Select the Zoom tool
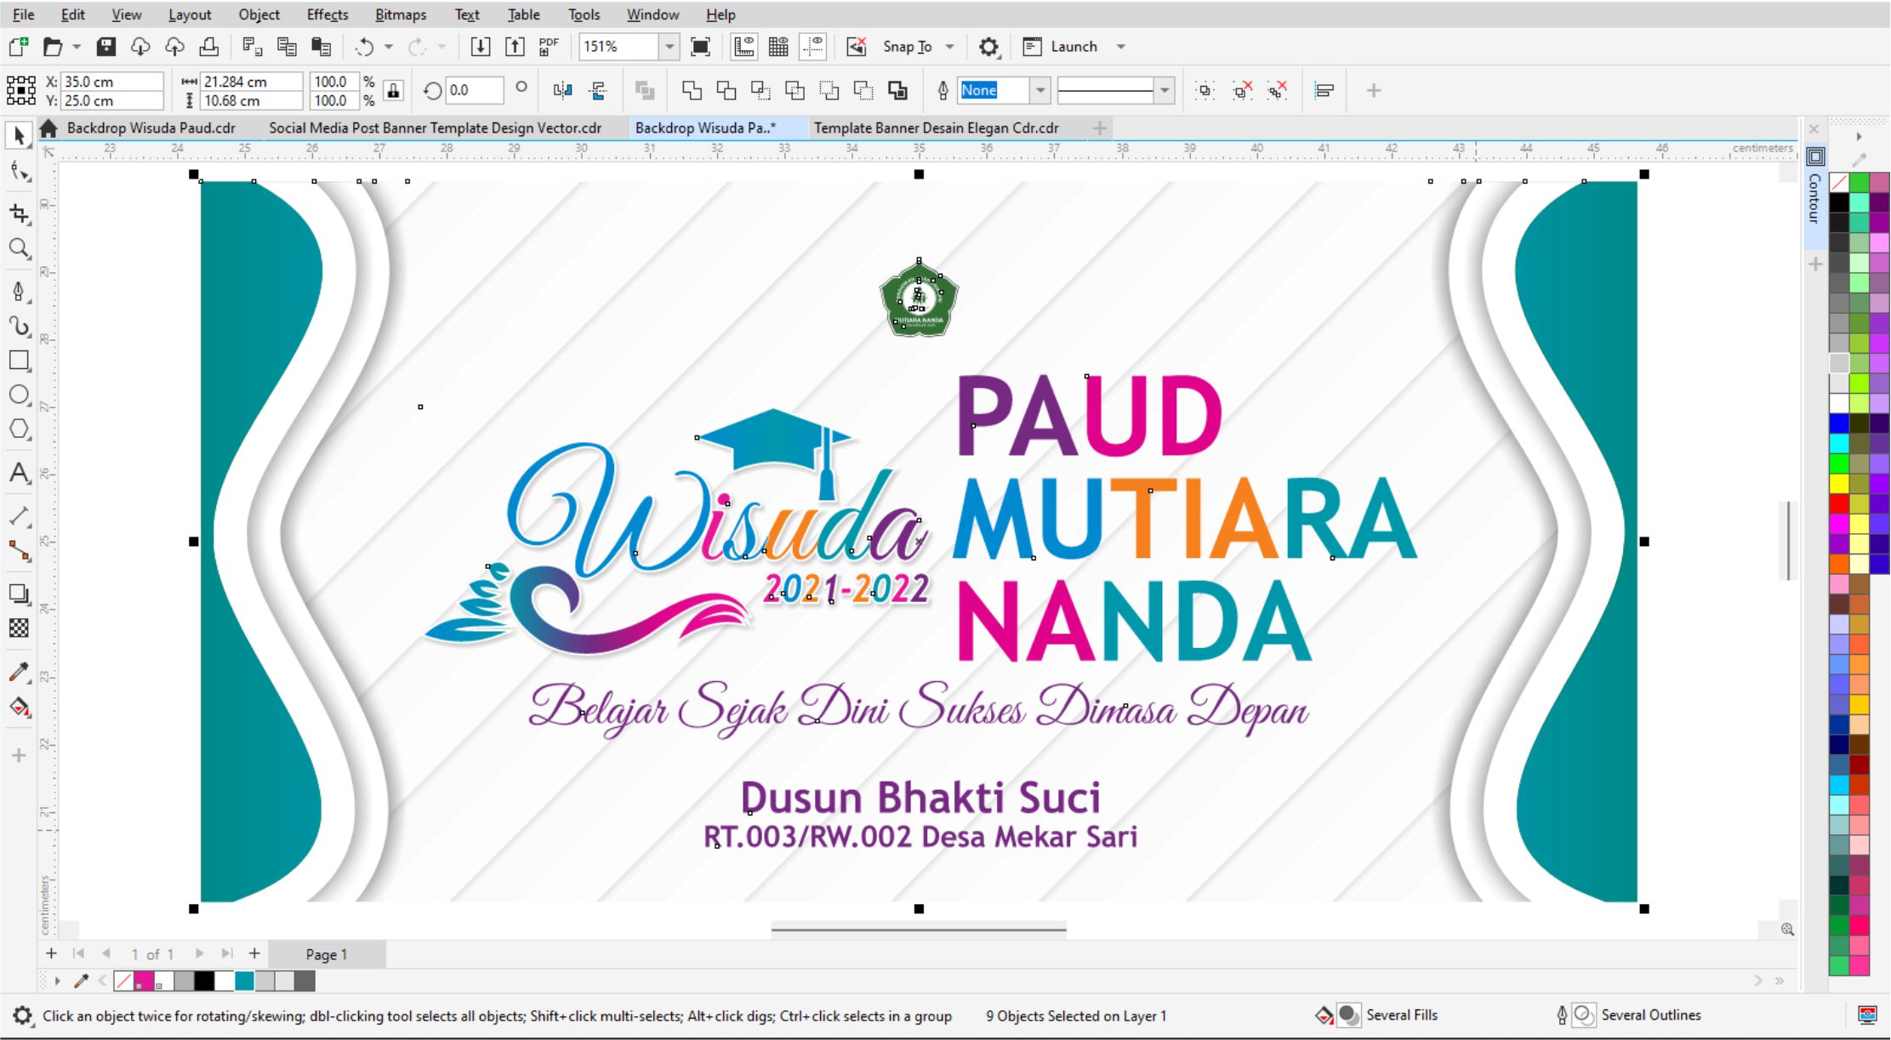This screenshot has height=1040, width=1891. 19,248
